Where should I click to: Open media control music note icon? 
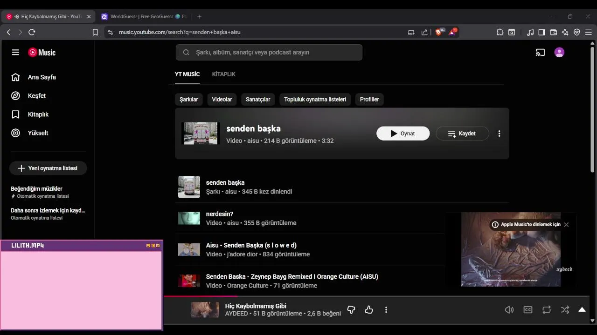(x=530, y=32)
